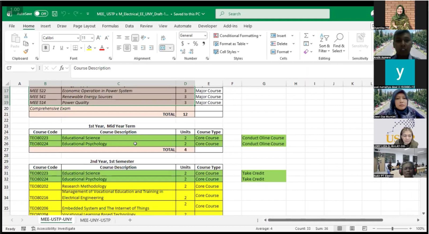
Task: Change text orientation
Action: click(x=144, y=37)
